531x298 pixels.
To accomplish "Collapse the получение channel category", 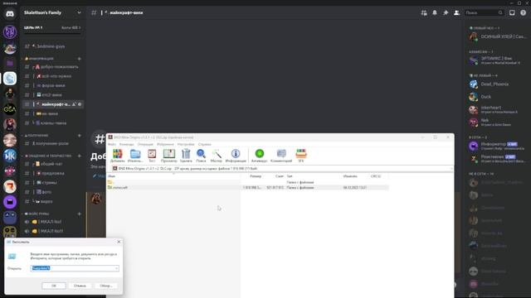I will click(37, 136).
